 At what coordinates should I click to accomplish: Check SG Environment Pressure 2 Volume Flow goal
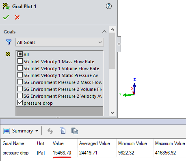[x=20, y=89]
